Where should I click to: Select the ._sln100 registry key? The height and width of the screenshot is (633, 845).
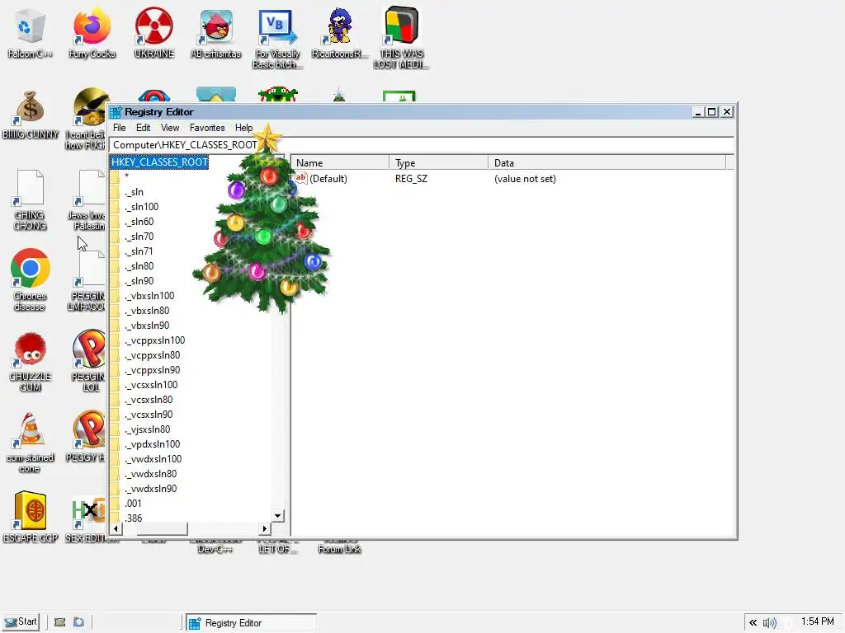pos(141,207)
